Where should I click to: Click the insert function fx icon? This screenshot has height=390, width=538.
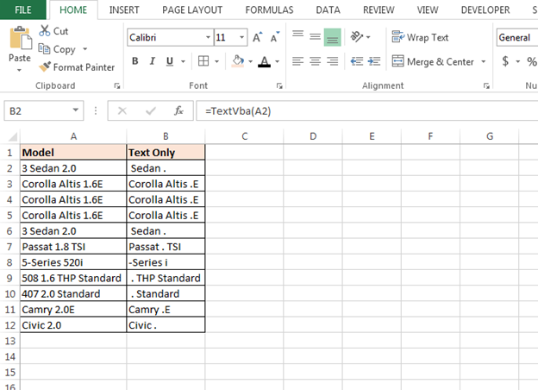coord(178,110)
